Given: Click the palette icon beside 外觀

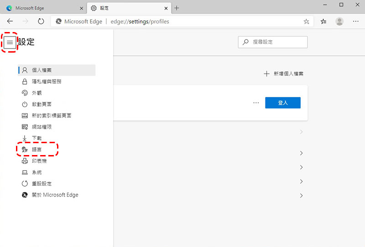Looking at the screenshot, I should coord(25,93).
